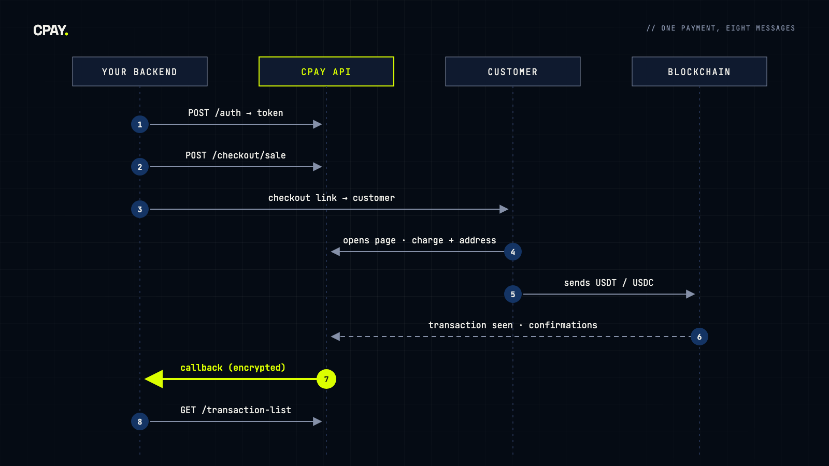Click step 4 circle marker

pos(513,252)
